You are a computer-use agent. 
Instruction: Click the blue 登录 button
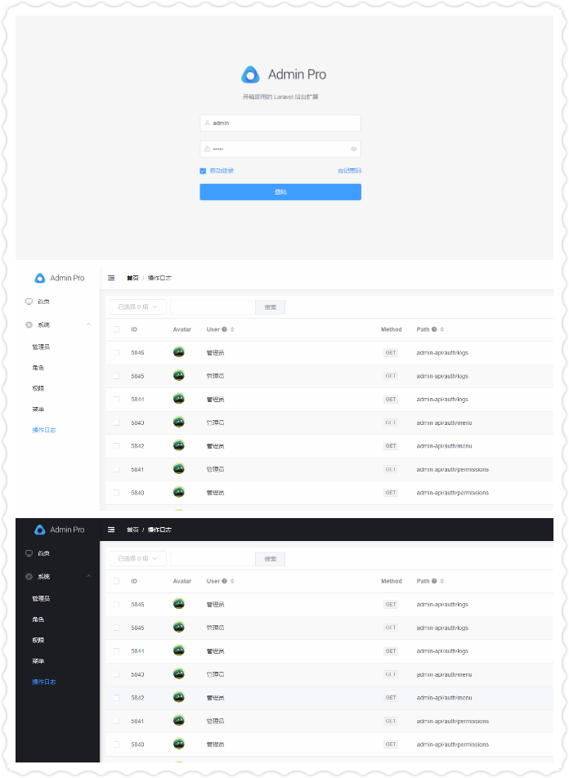coord(280,192)
